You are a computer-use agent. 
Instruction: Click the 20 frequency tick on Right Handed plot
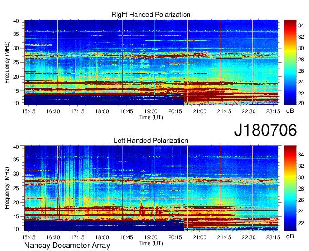(x=16, y=77)
